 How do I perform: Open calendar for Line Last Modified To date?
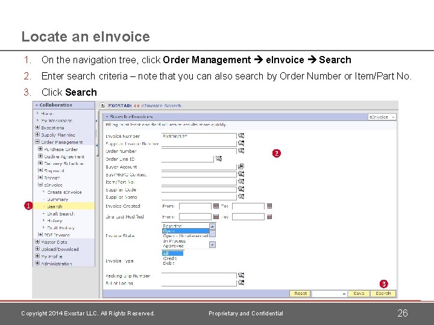(x=269, y=217)
